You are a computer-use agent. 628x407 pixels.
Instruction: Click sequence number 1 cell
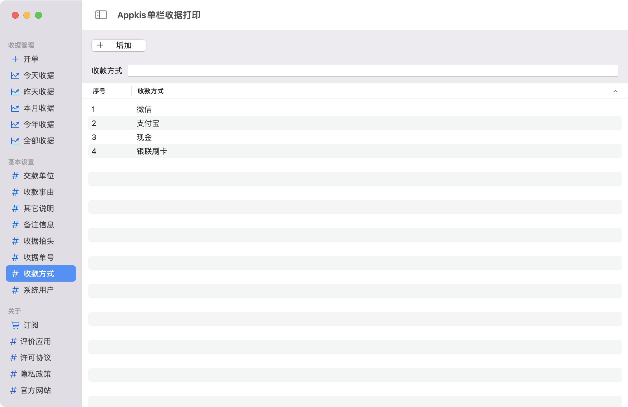pyautogui.click(x=93, y=109)
